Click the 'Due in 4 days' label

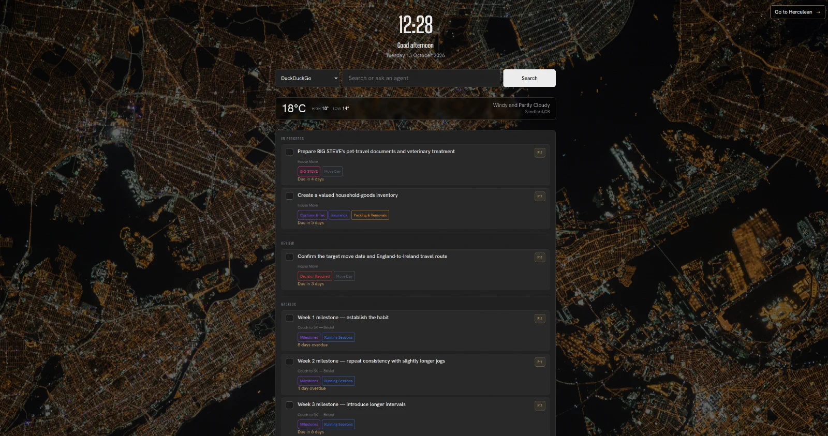click(x=310, y=179)
